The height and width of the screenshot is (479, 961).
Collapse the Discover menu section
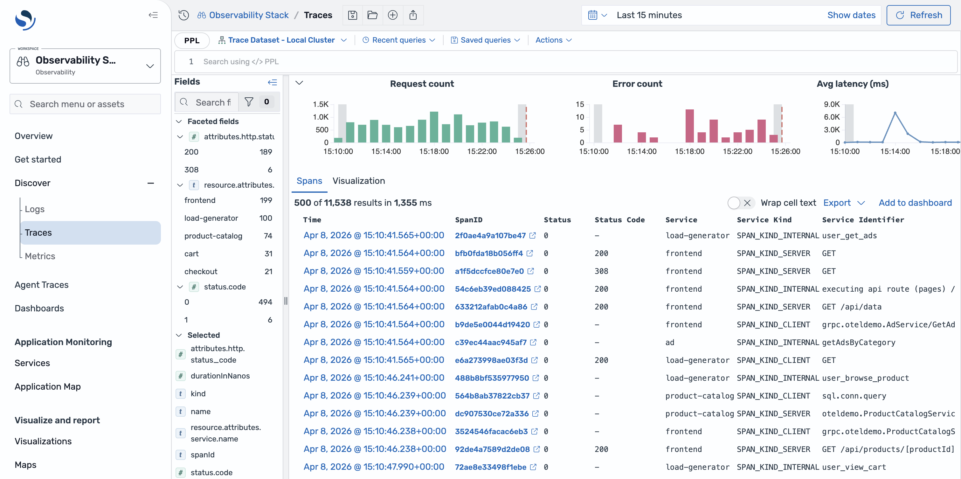(x=151, y=183)
